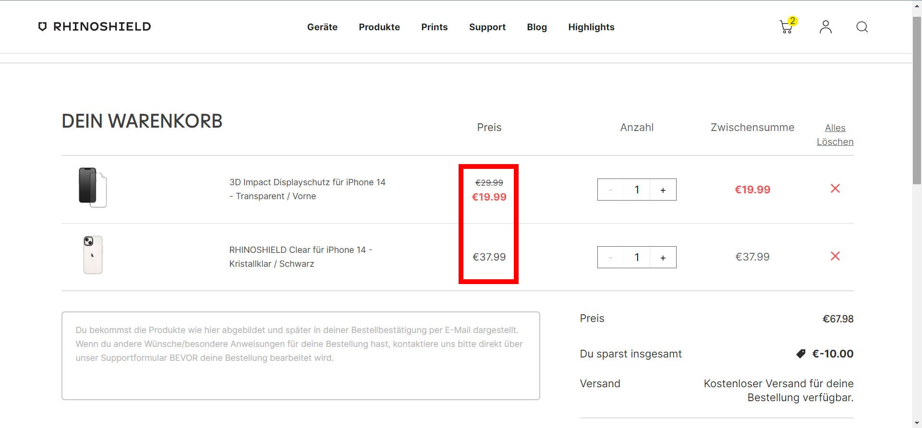Viewport: 922px width, 428px height.
Task: Click quantity field for 3D Impact Displayschutz
Action: [637, 190]
